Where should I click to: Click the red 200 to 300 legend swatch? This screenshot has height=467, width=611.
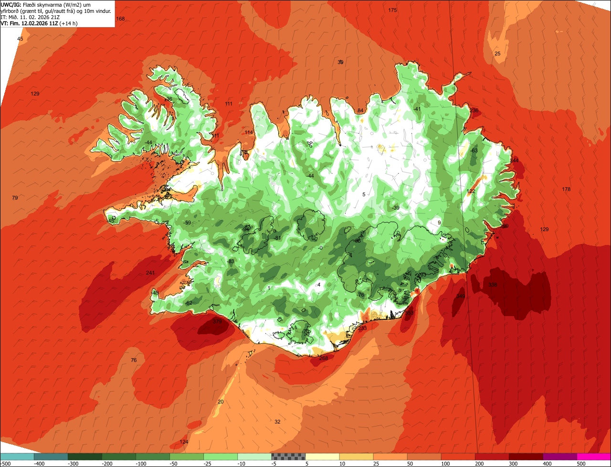click(491, 456)
